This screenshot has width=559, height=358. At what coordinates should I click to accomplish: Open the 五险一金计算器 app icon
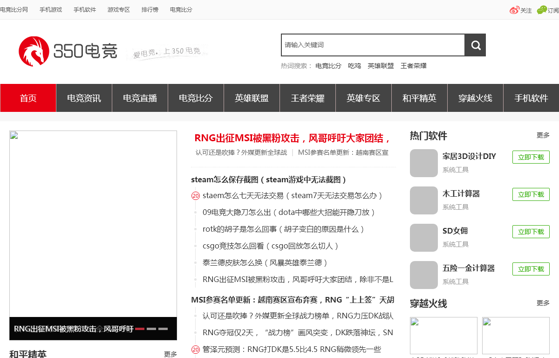pyautogui.click(x=424, y=275)
